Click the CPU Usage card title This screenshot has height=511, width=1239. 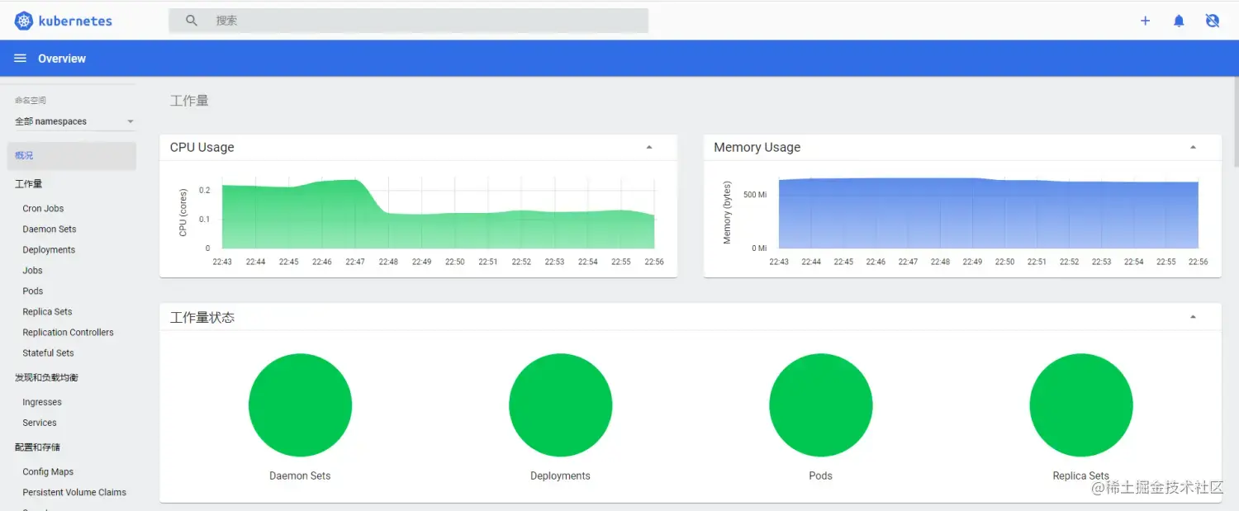tap(202, 147)
